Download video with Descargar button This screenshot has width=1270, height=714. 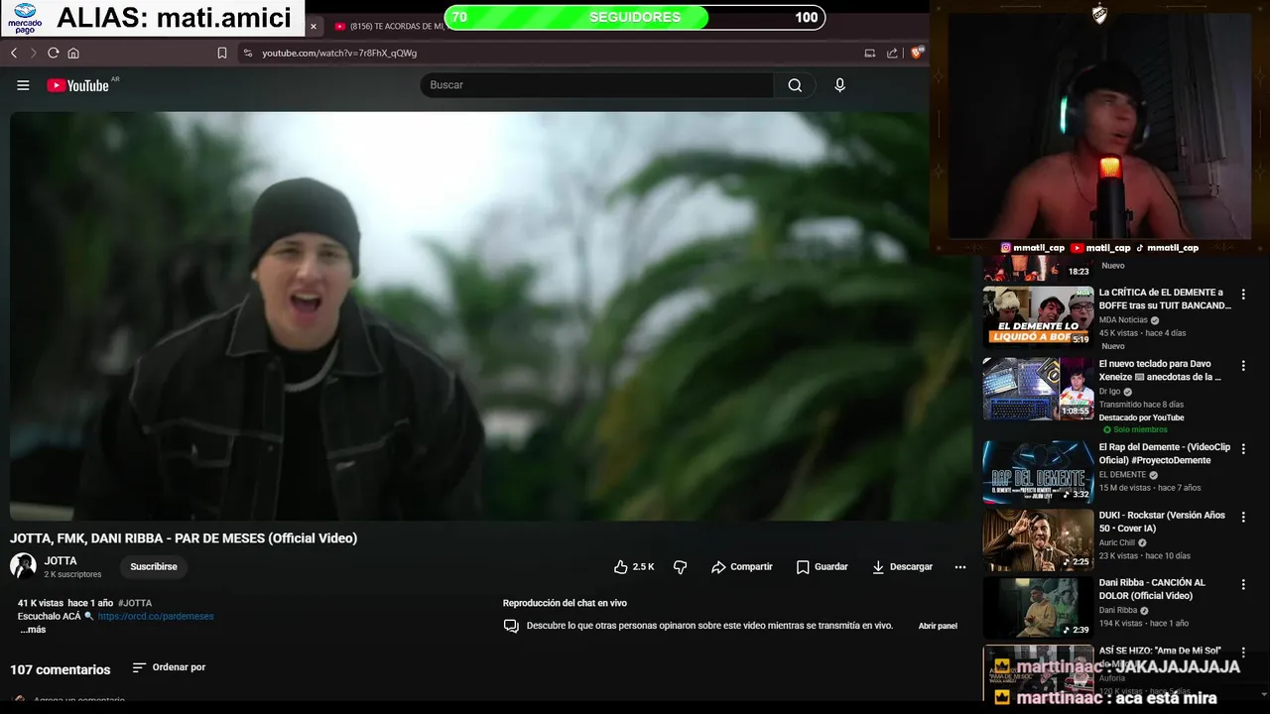pyautogui.click(x=902, y=566)
